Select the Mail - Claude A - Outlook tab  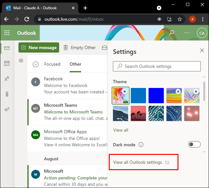(40, 8)
